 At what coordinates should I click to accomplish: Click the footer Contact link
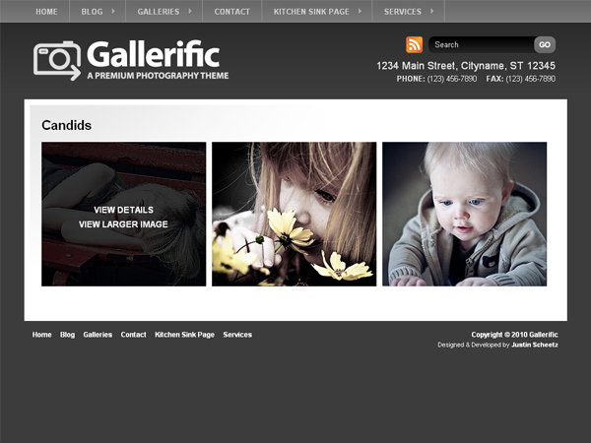(133, 335)
